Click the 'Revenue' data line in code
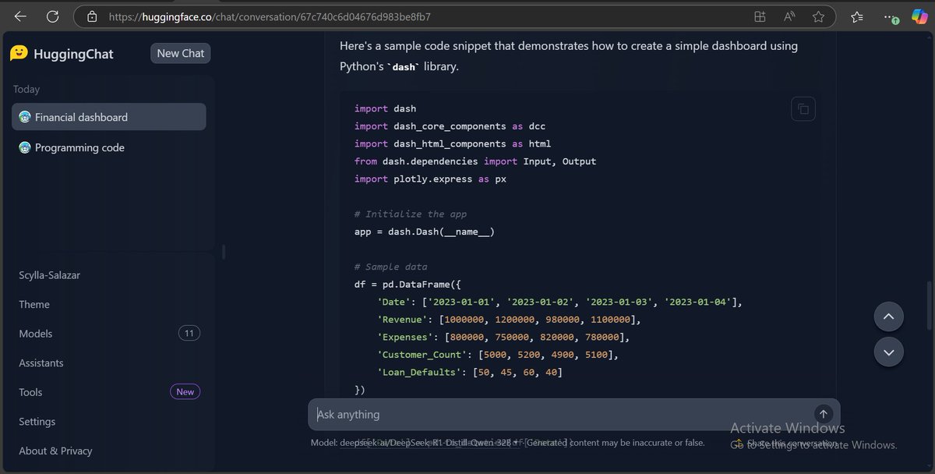This screenshot has width=935, height=474. coord(509,320)
